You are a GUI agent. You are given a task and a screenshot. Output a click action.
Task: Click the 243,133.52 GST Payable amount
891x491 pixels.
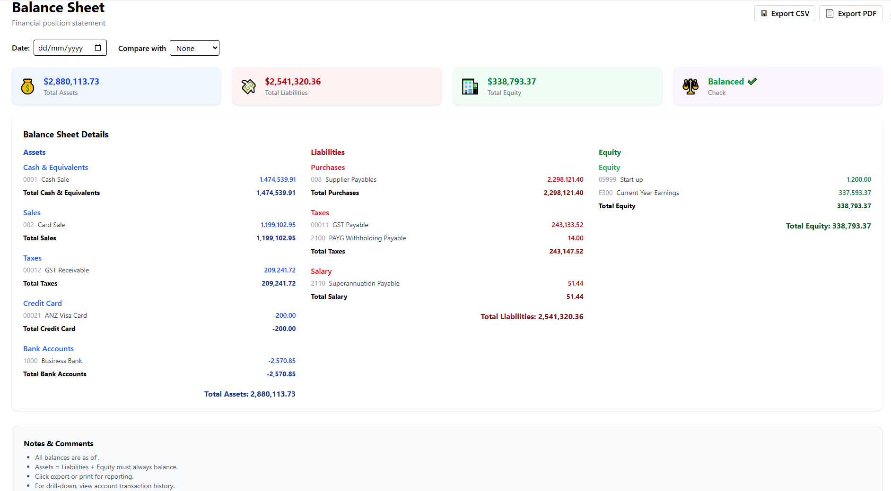pos(567,225)
